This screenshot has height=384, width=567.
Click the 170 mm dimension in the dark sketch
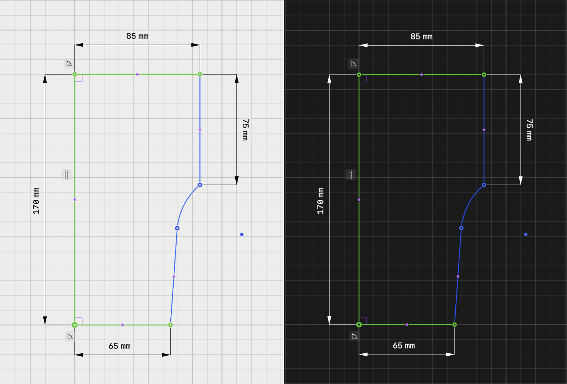(320, 201)
